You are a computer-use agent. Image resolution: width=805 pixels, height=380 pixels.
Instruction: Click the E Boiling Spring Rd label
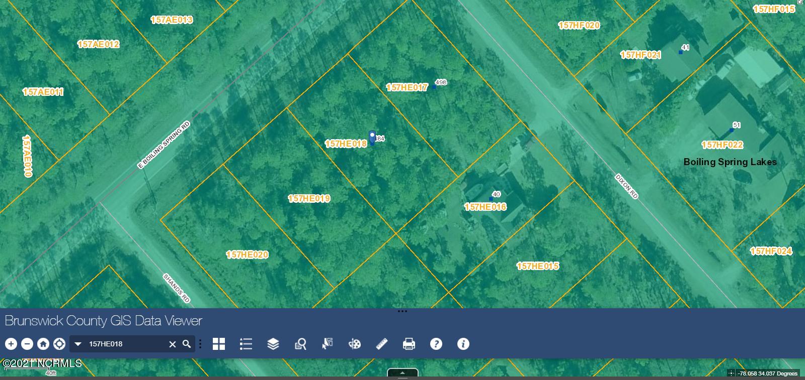164,145
